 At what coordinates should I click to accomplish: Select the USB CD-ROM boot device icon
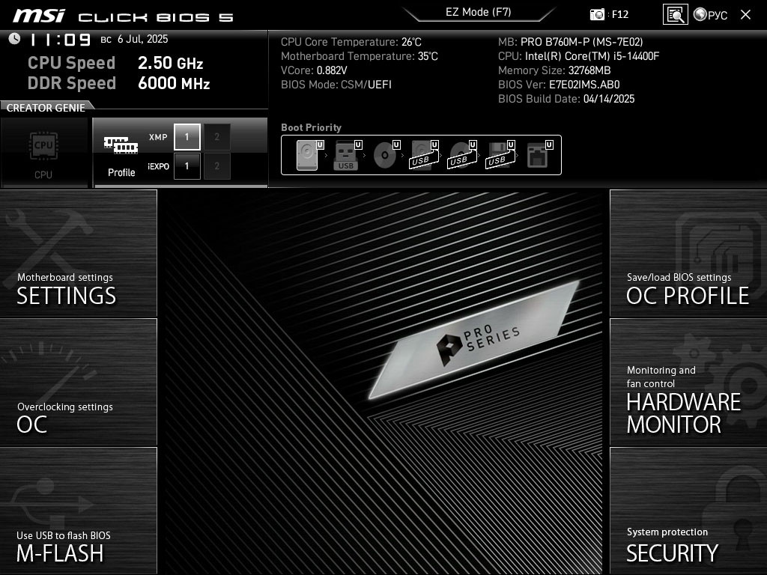(461, 155)
